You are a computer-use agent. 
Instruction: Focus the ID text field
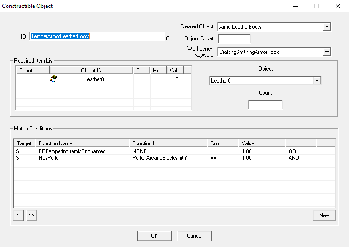point(96,36)
